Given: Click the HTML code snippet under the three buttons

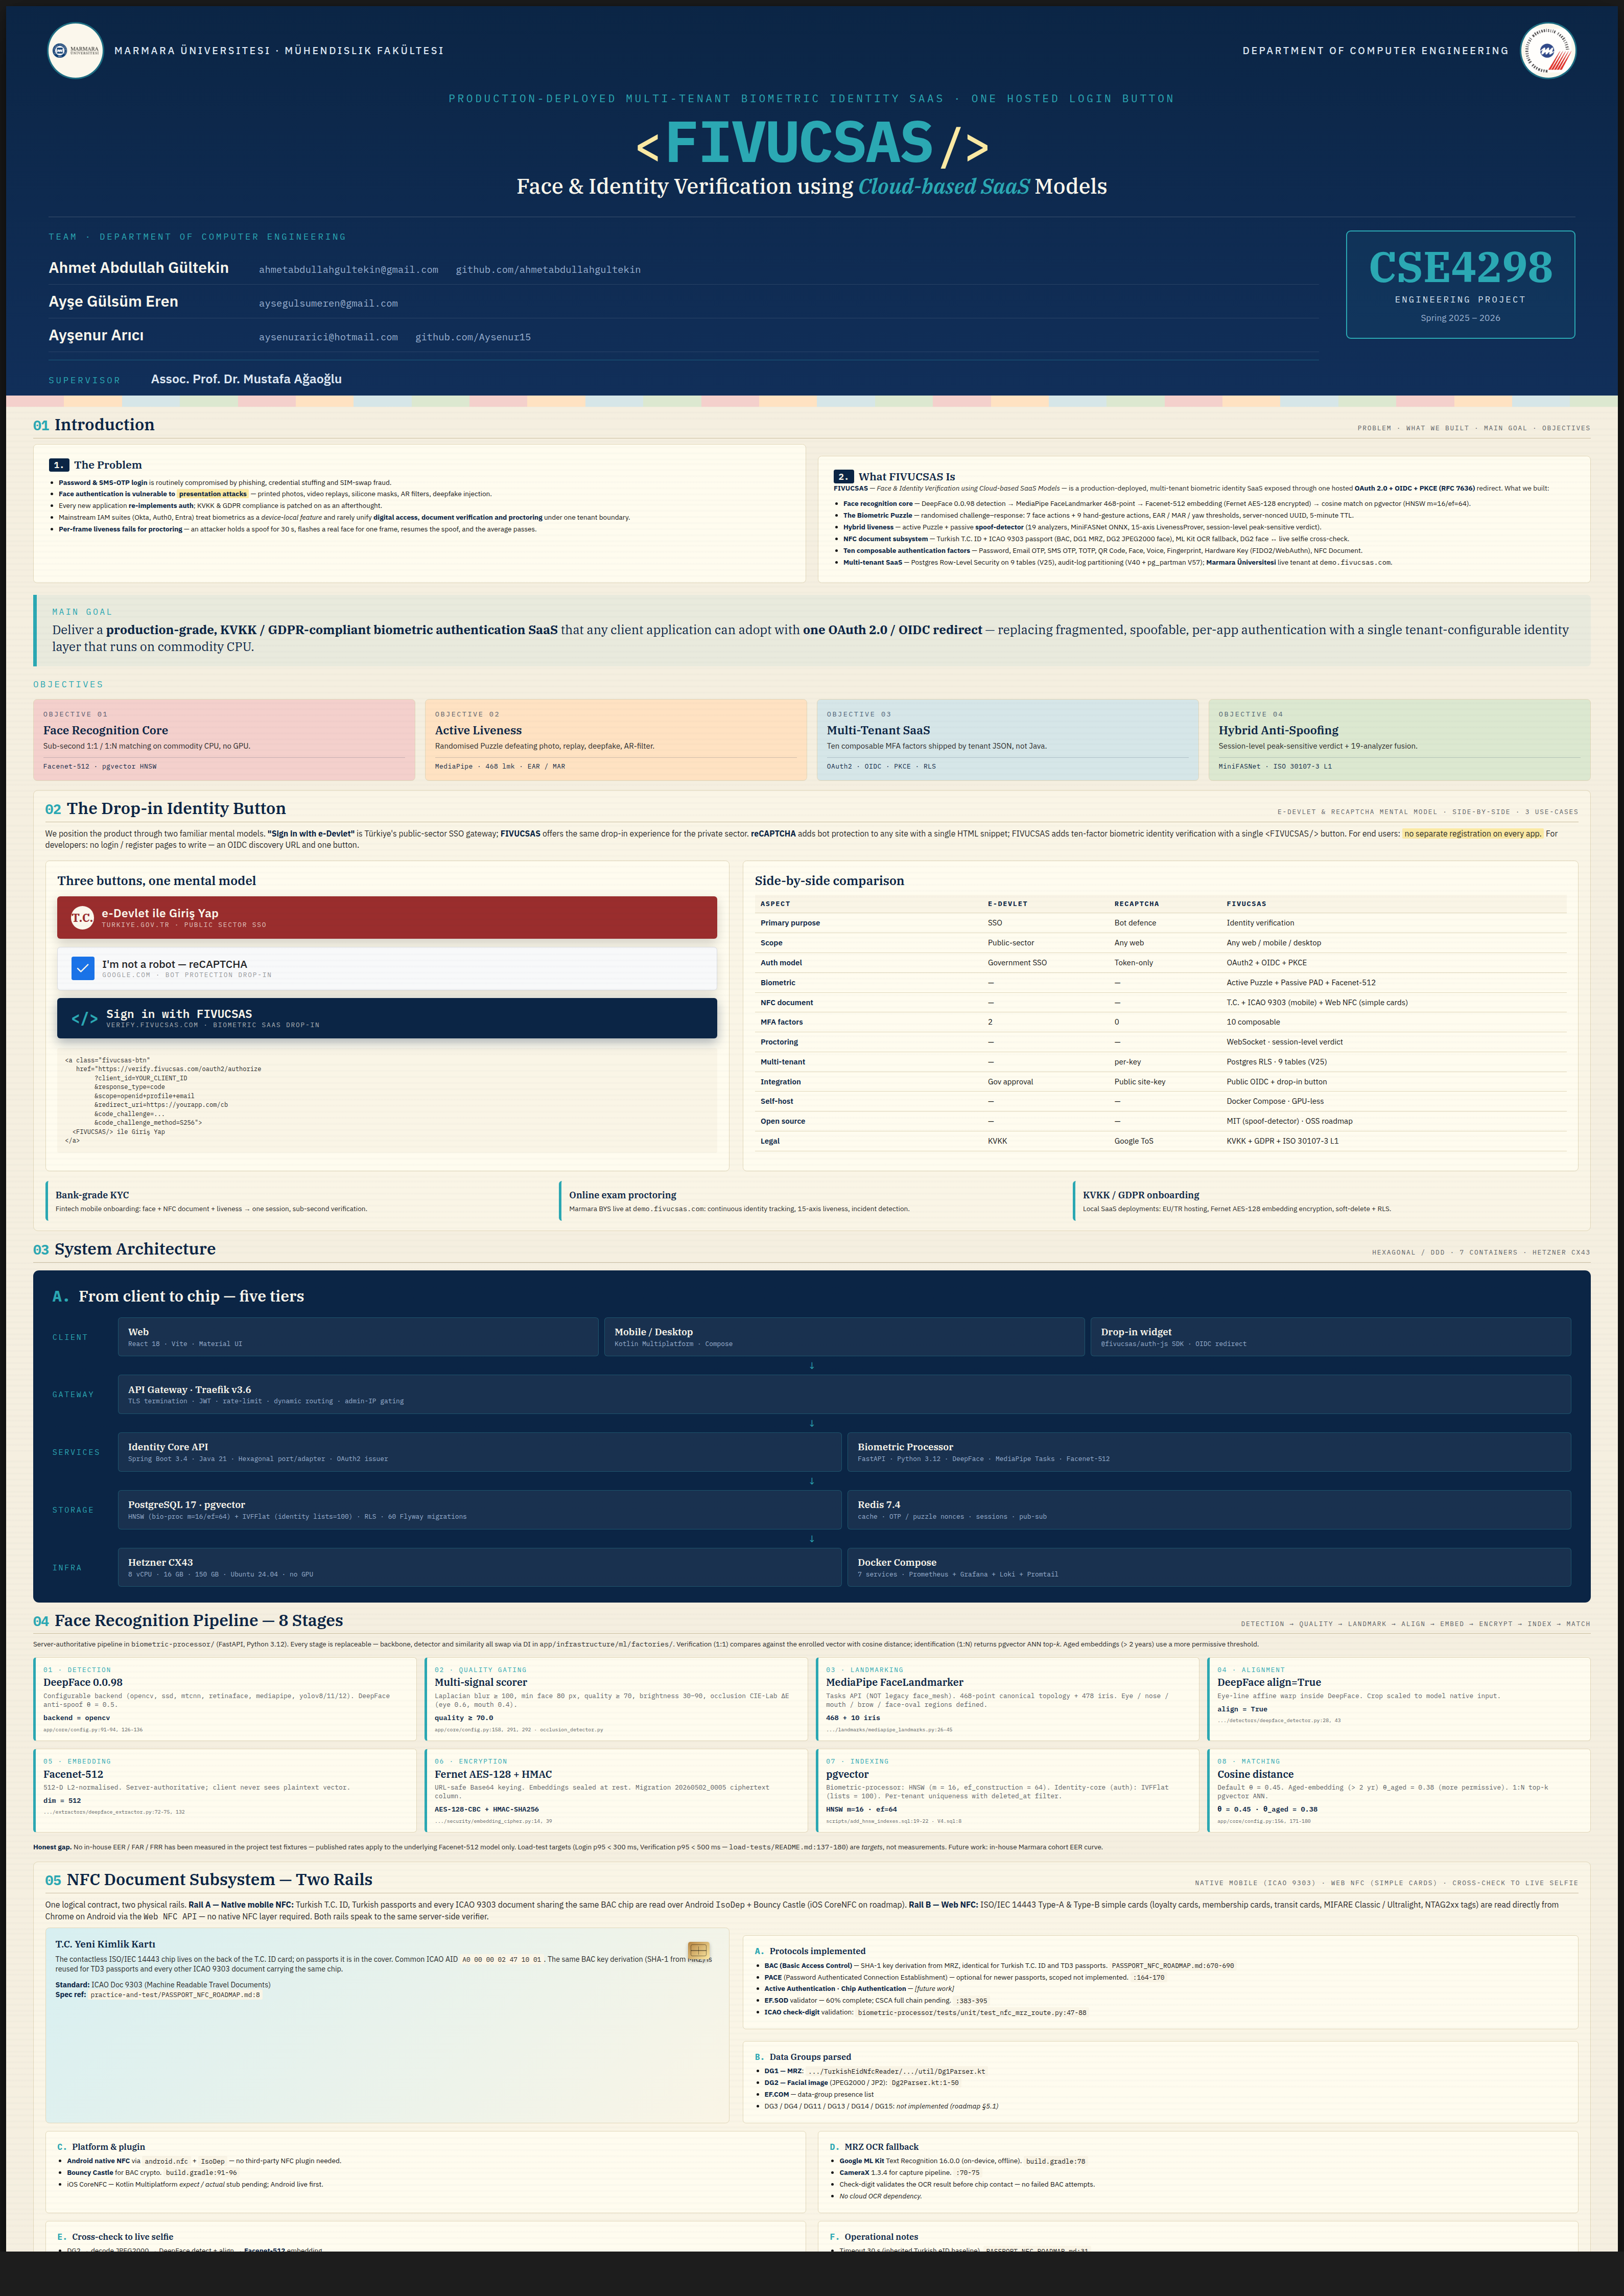Looking at the screenshot, I should [387, 1101].
